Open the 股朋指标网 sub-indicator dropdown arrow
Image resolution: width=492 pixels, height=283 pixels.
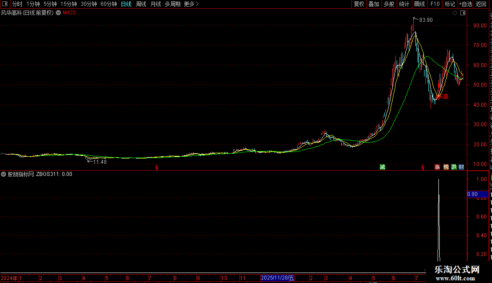(3, 174)
